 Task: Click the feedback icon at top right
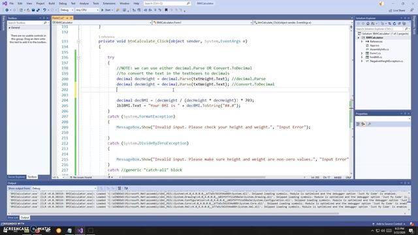[412, 10]
